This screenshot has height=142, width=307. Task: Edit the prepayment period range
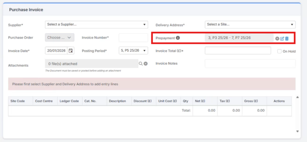click(282, 39)
